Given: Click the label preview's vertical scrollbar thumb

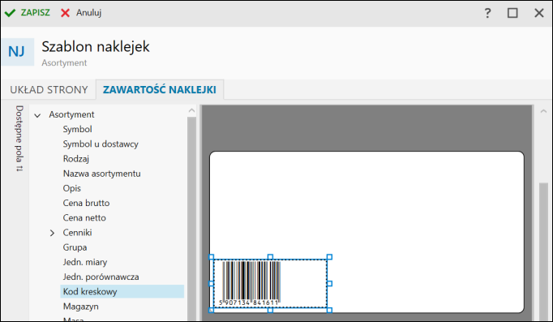Looking at the screenshot, I should [x=543, y=251].
